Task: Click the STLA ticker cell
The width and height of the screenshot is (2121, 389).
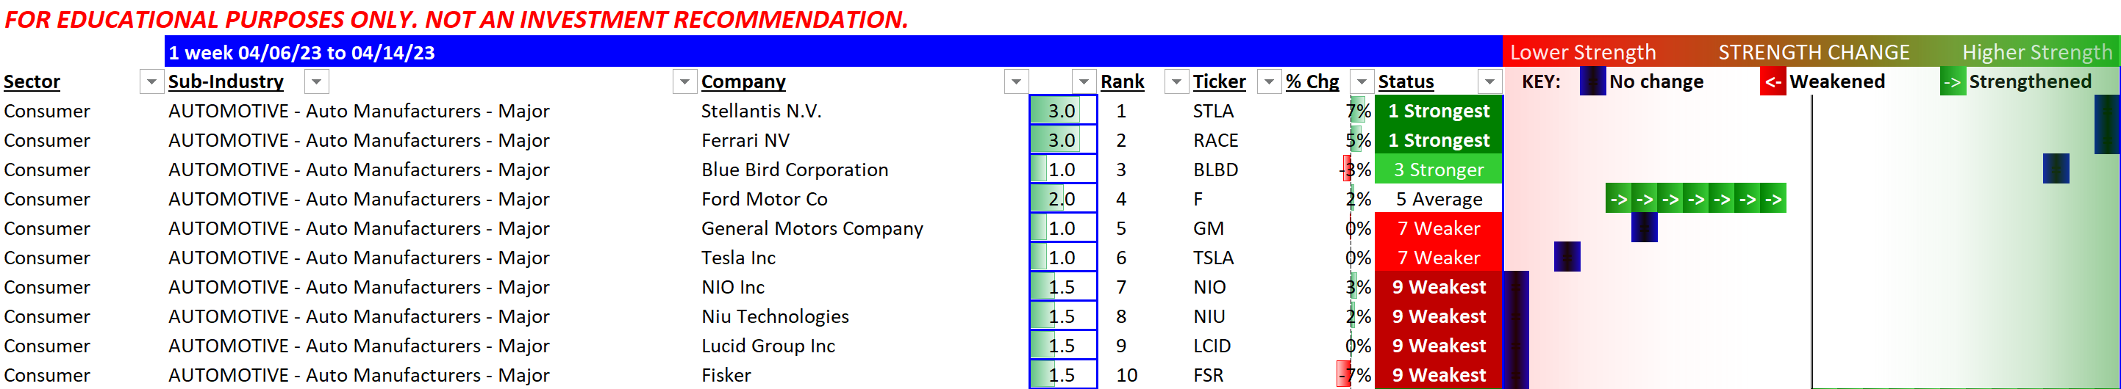Action: 1213,111
